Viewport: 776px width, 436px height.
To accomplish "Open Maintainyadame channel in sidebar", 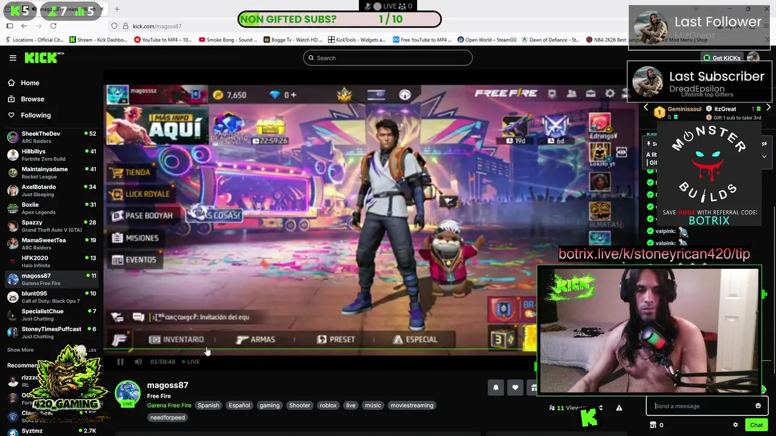I will 52,173.
